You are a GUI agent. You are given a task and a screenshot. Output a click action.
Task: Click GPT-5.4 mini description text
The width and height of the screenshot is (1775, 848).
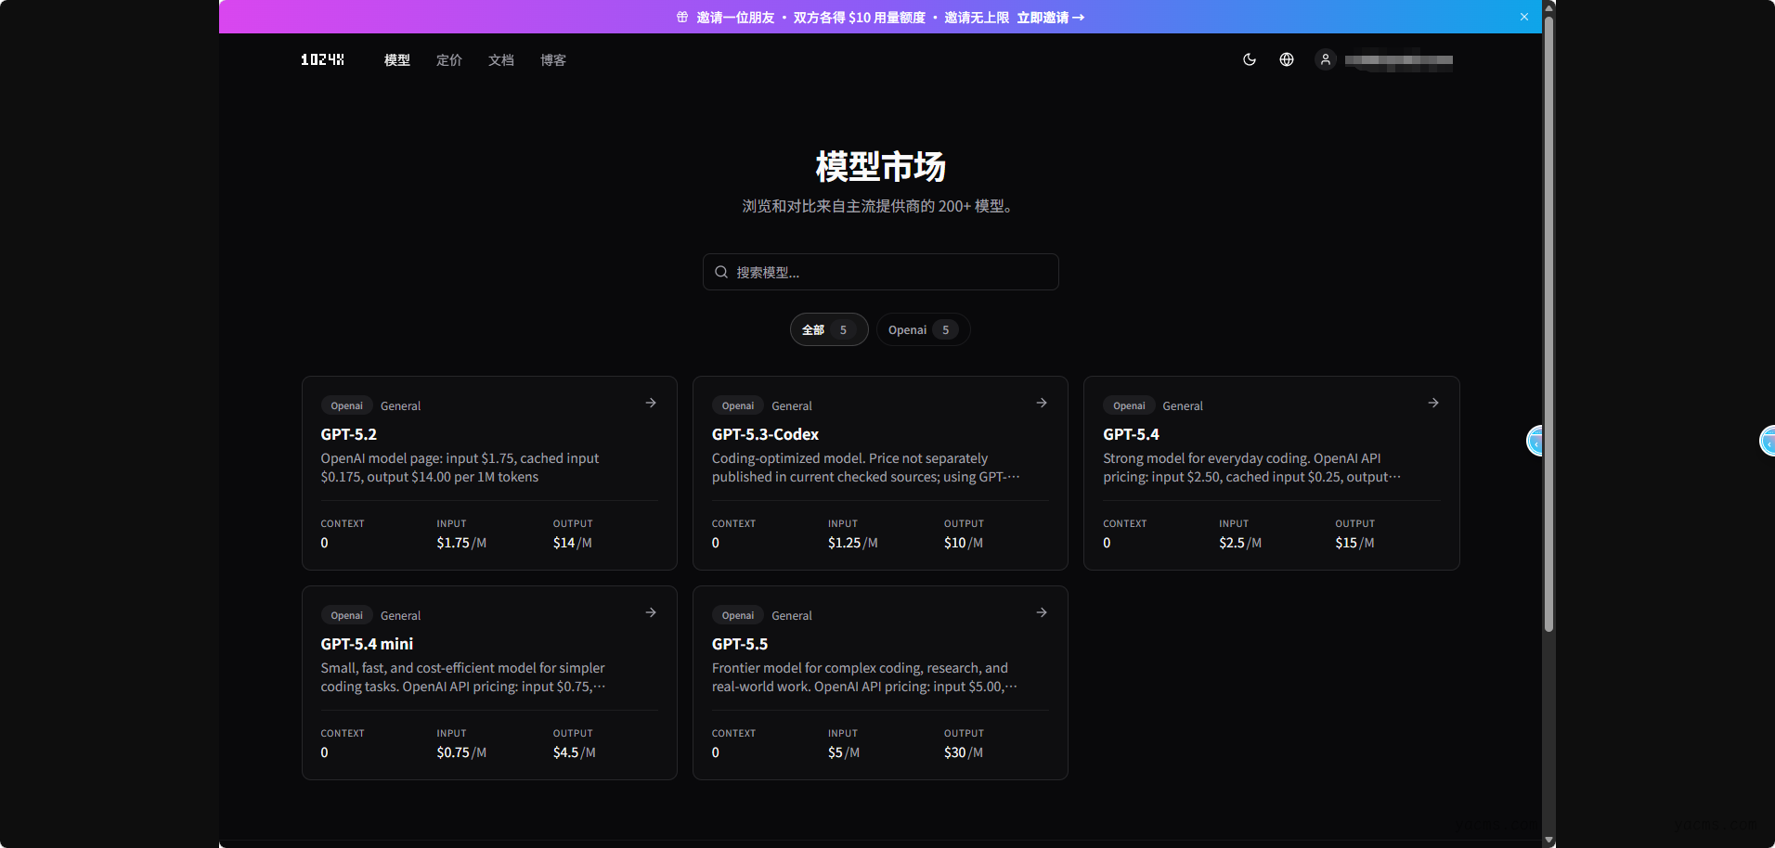click(x=463, y=677)
